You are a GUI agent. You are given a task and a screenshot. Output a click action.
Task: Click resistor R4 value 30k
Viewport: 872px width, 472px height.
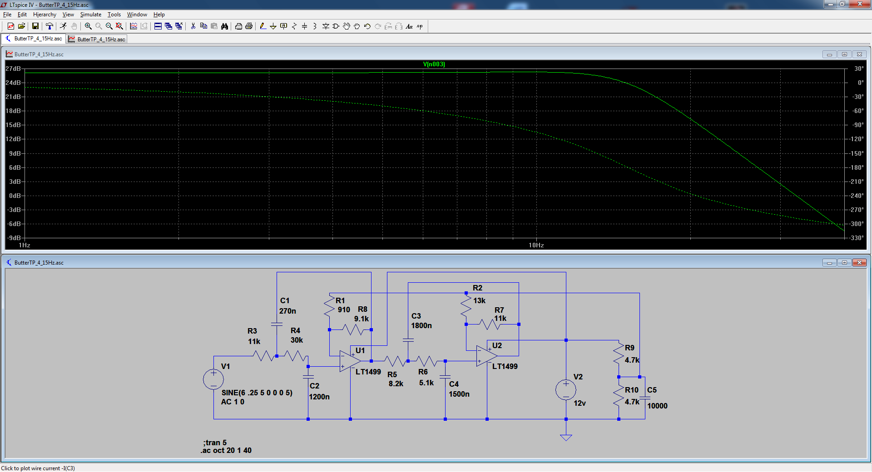pyautogui.click(x=297, y=340)
